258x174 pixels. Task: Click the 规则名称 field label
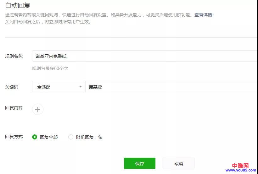(x=14, y=56)
